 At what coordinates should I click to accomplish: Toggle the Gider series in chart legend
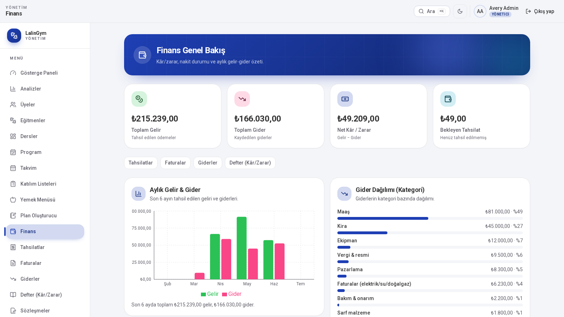click(x=232, y=294)
